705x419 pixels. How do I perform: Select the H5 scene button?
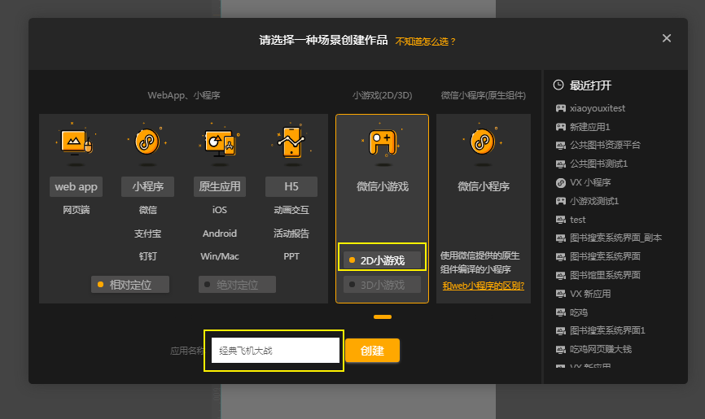(x=291, y=186)
